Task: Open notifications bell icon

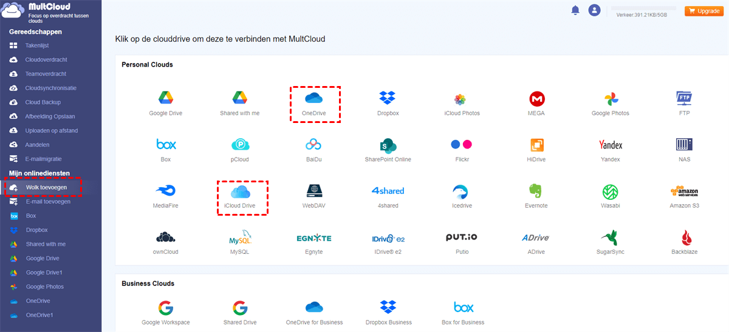Action: 575,10
